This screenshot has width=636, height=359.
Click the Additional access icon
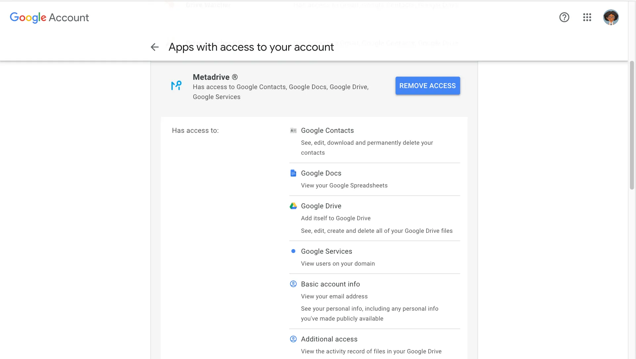[x=293, y=339]
